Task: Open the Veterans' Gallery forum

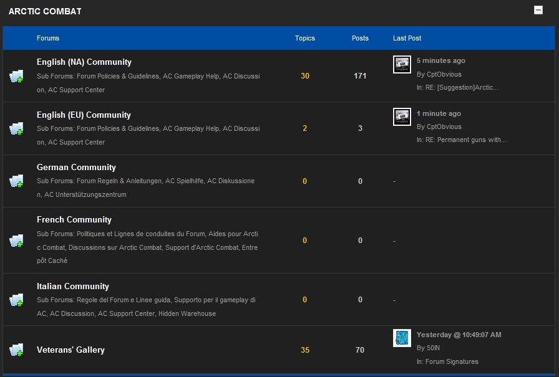Action: click(70, 350)
